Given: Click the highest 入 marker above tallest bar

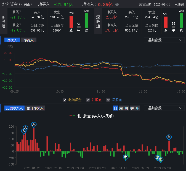Looking at the screenshot, I should pyautogui.click(x=34, y=125).
